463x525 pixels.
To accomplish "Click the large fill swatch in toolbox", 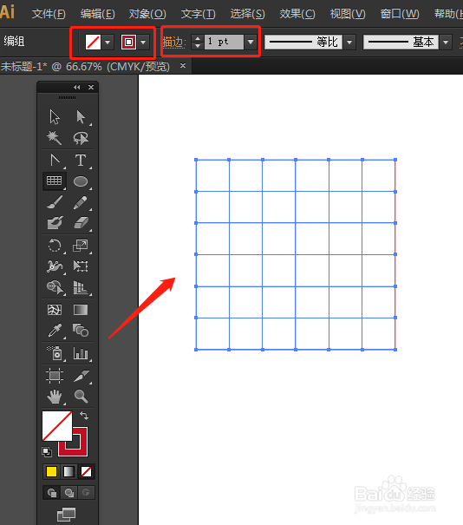I will point(57,426).
